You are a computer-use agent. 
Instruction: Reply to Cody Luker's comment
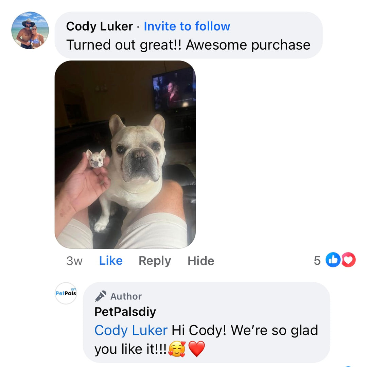[x=155, y=261]
